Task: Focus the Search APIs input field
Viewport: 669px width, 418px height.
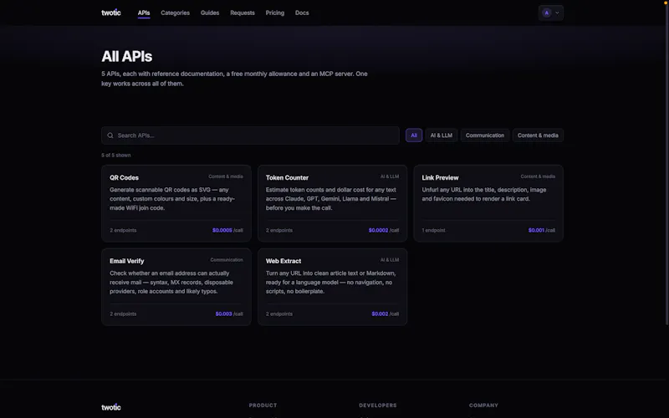Action: (x=250, y=135)
